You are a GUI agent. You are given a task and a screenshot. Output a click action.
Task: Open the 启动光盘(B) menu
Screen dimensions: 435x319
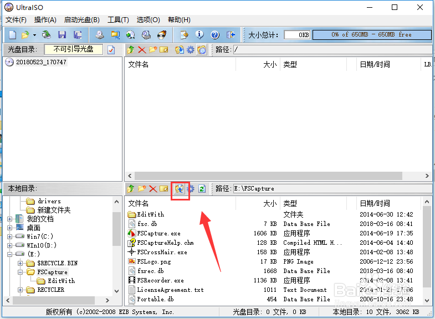(x=82, y=20)
